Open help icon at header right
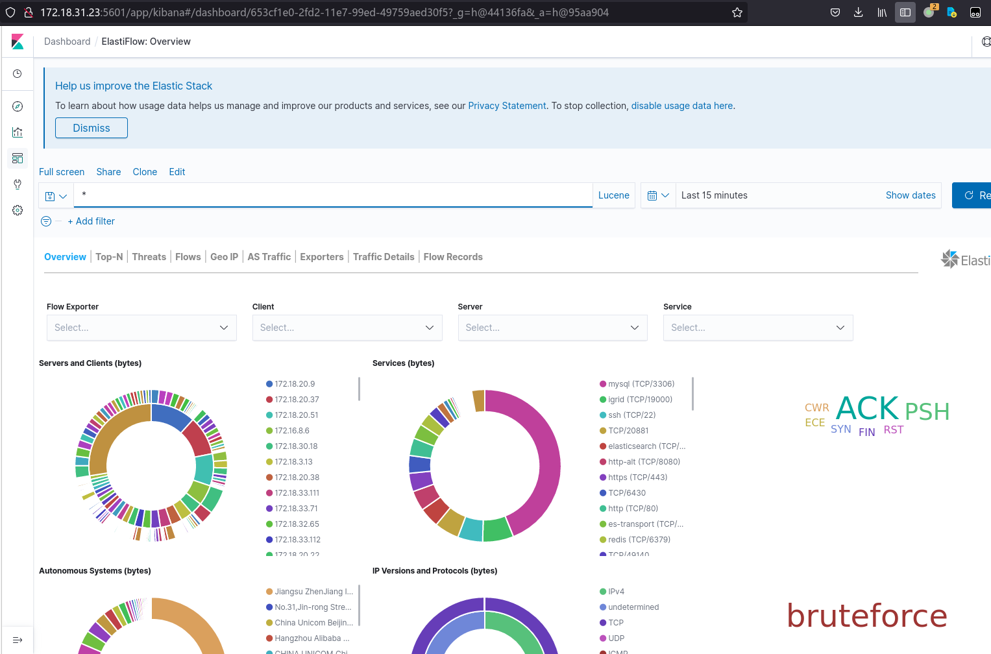The image size is (991, 654). click(986, 42)
